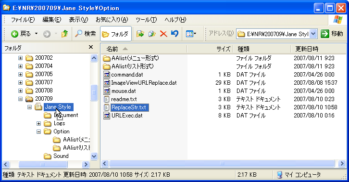Click the AAlist(メニュー形式) folder icon in file list
349x182 pixels.
[107, 58]
